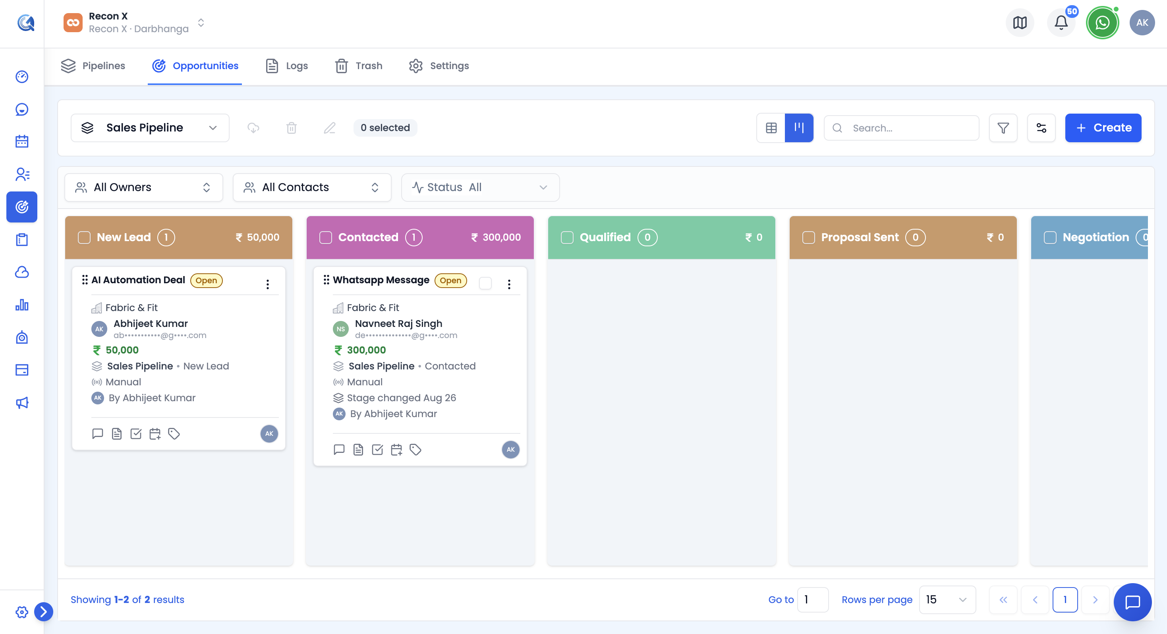Switch to the Logs tab
The image size is (1167, 634).
click(287, 66)
